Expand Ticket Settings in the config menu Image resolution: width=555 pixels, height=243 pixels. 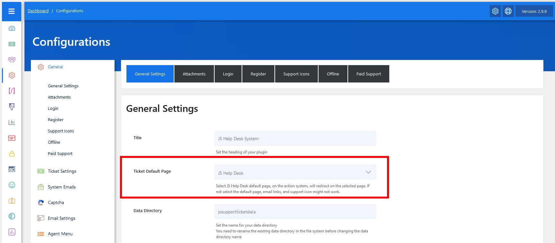click(x=62, y=171)
